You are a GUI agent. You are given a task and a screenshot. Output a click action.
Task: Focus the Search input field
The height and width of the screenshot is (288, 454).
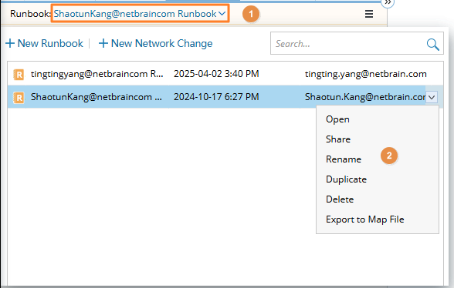[x=347, y=44]
